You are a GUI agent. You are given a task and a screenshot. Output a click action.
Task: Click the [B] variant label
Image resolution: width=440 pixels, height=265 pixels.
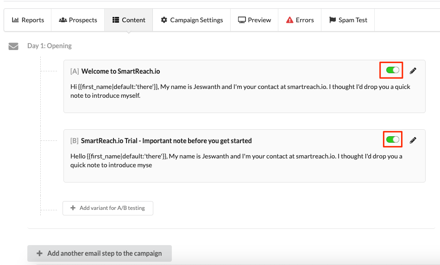pos(75,141)
